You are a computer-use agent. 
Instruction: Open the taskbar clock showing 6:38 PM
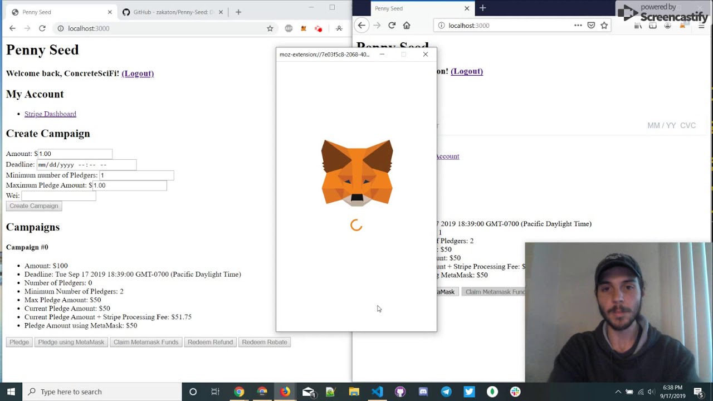click(x=673, y=392)
